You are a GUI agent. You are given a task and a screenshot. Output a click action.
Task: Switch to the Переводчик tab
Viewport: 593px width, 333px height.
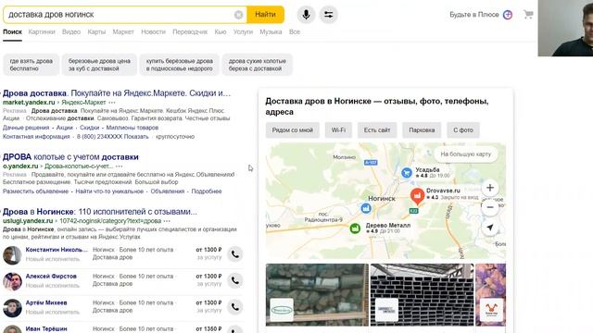click(190, 32)
